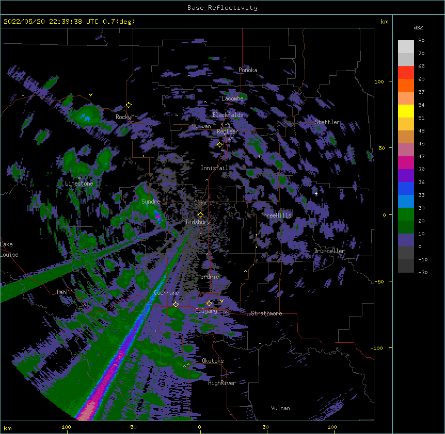Click the 50 tick on the right axis
The image size is (445, 434).
coord(382,148)
